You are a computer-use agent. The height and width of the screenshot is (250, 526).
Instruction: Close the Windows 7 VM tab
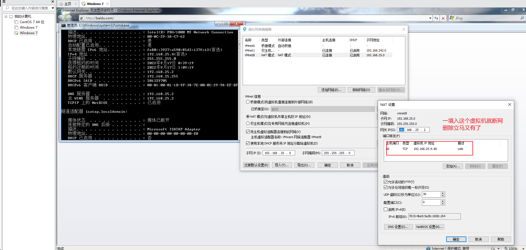(x=107, y=4)
